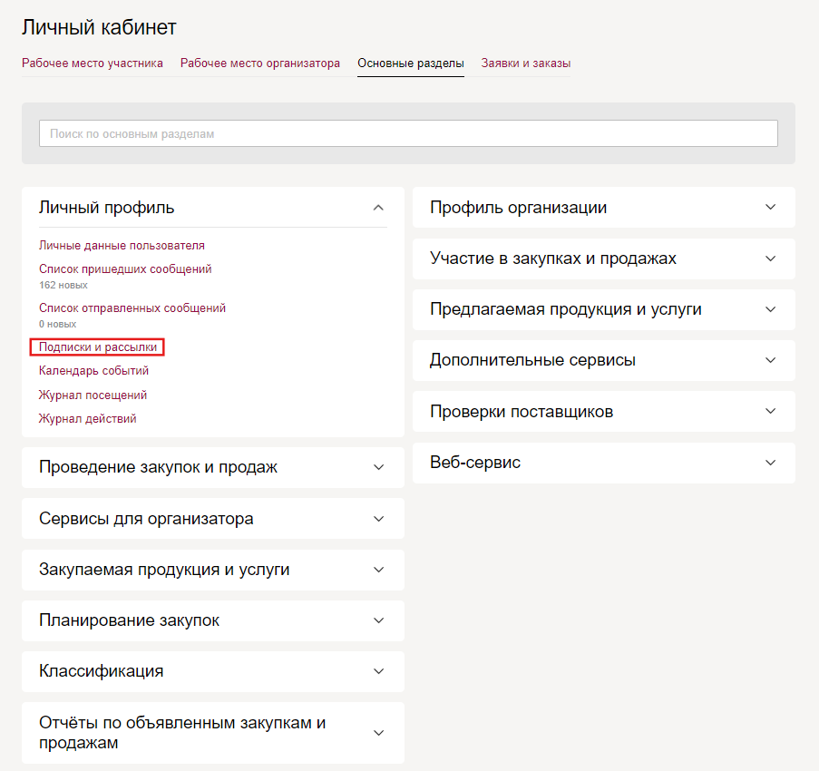Open Подписки и рассылки link
The width and height of the screenshot is (819, 771).
(98, 347)
